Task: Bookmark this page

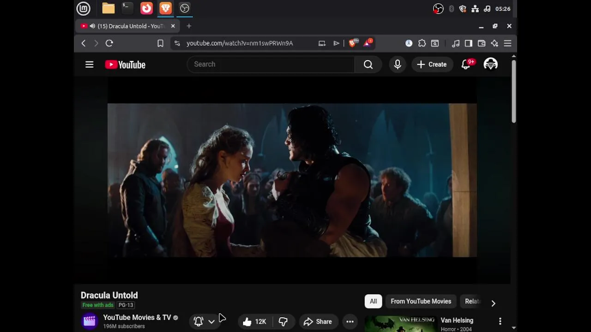Action: point(160,43)
